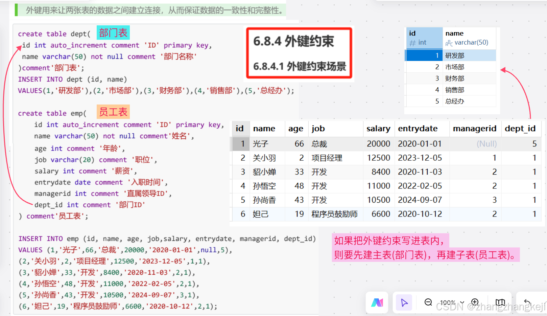Click the zoom out magnifier icon
547x316 pixels.
(x=428, y=302)
